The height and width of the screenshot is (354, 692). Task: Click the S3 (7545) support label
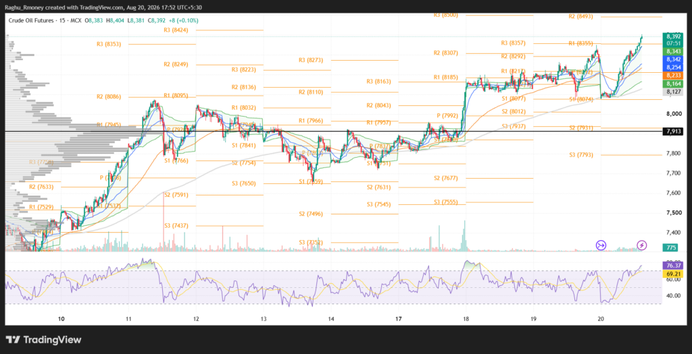coord(378,204)
